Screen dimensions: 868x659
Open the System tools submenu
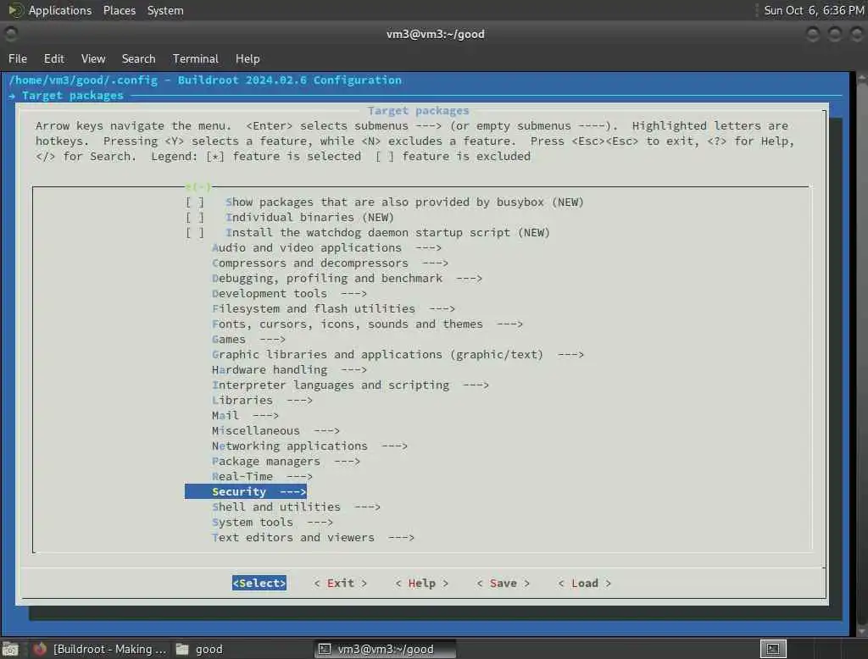272,523
